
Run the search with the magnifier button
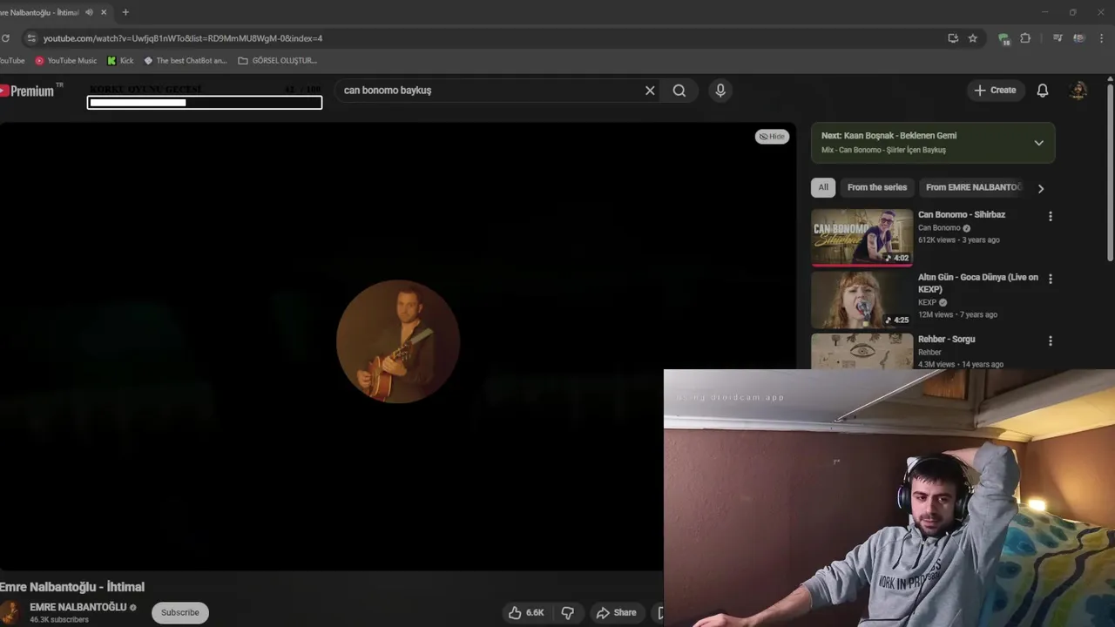pyautogui.click(x=679, y=91)
